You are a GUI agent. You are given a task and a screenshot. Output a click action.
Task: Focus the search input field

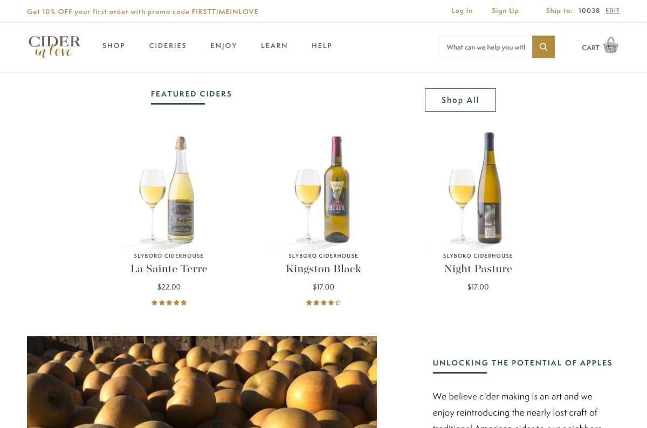click(485, 47)
